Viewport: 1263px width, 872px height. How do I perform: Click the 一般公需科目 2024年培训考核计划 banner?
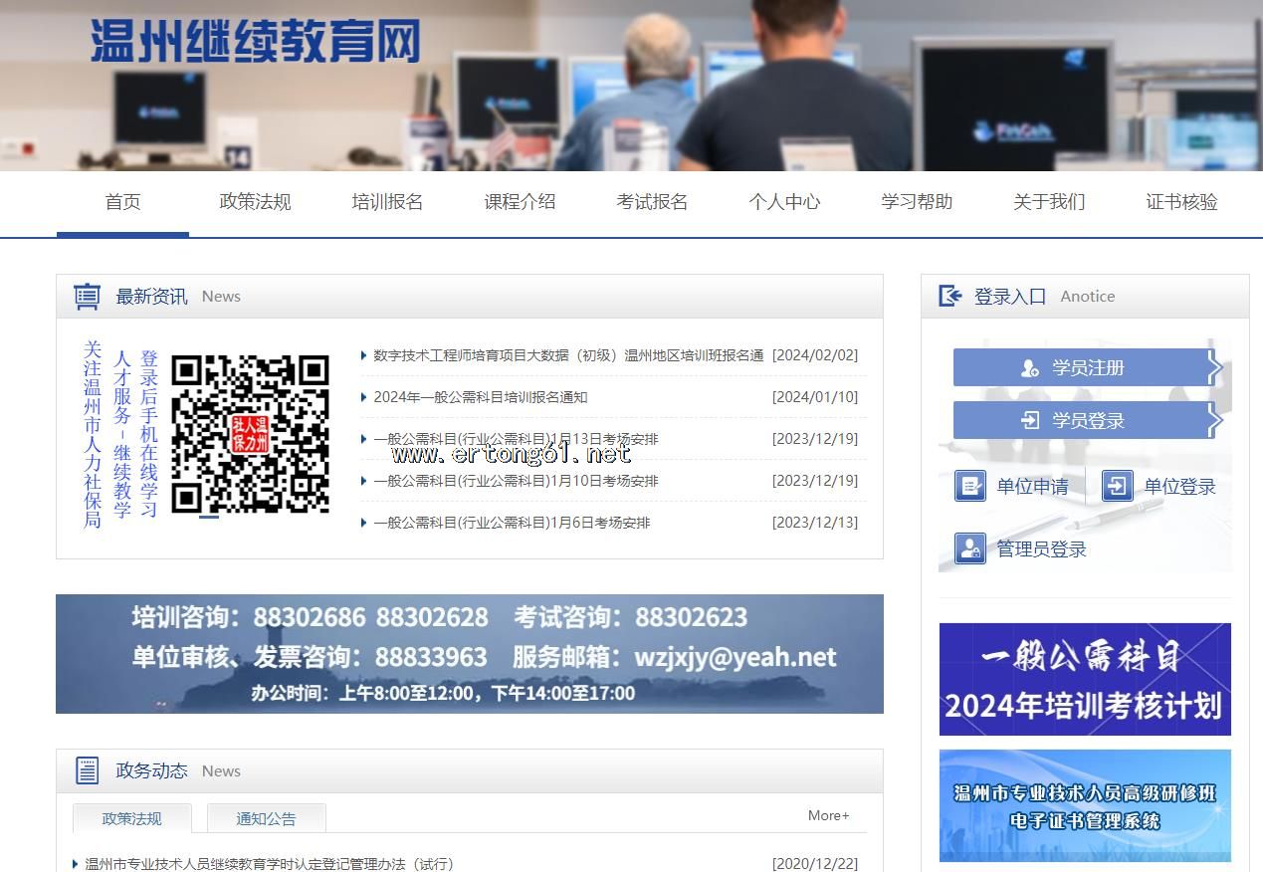tap(1085, 679)
